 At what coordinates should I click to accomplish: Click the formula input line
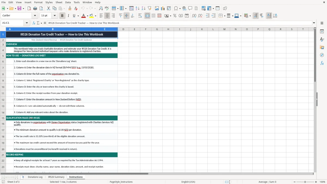click(x=180, y=23)
